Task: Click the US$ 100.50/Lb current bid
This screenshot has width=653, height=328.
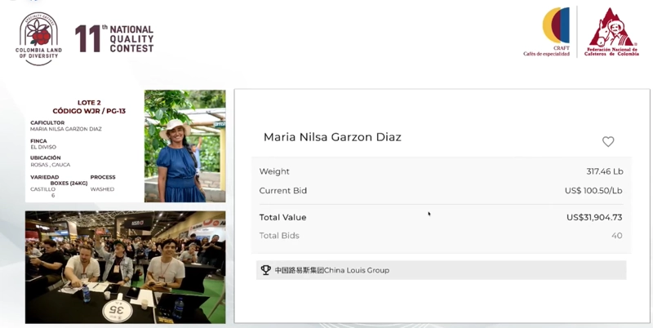Action: [x=593, y=191]
